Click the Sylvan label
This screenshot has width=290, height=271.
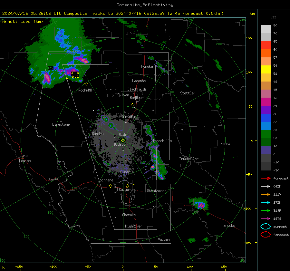click(x=123, y=95)
